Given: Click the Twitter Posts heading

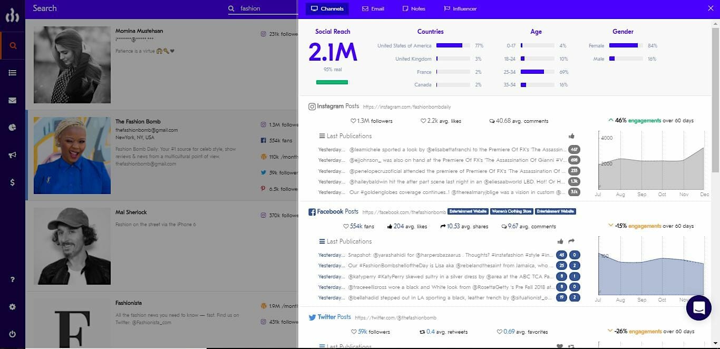Looking at the screenshot, I should (x=330, y=317).
